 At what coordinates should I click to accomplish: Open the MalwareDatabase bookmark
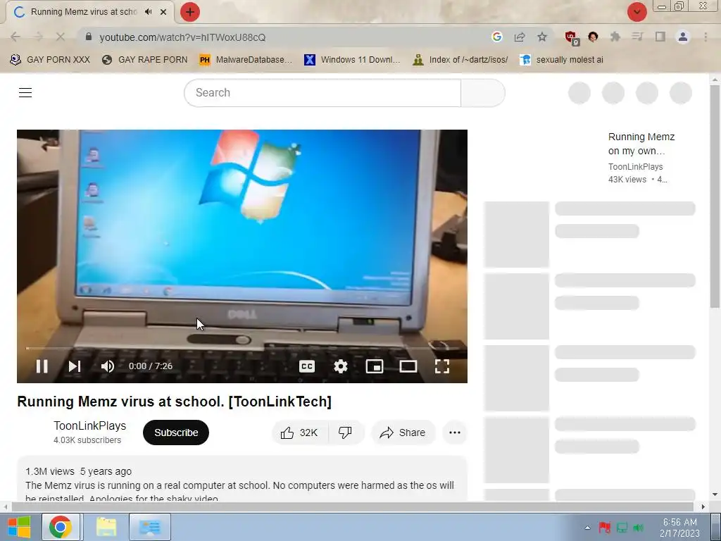pyautogui.click(x=246, y=60)
